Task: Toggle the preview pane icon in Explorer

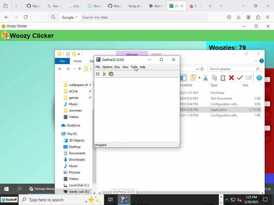Action: (183, 78)
